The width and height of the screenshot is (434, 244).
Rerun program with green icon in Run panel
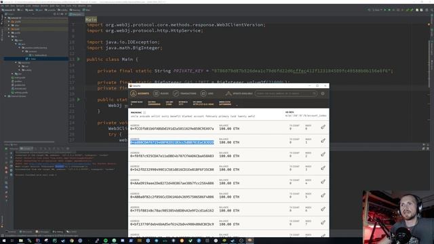6,149
